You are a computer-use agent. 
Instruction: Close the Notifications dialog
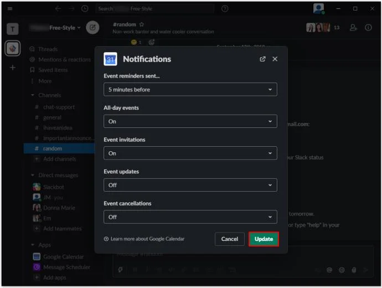point(275,59)
